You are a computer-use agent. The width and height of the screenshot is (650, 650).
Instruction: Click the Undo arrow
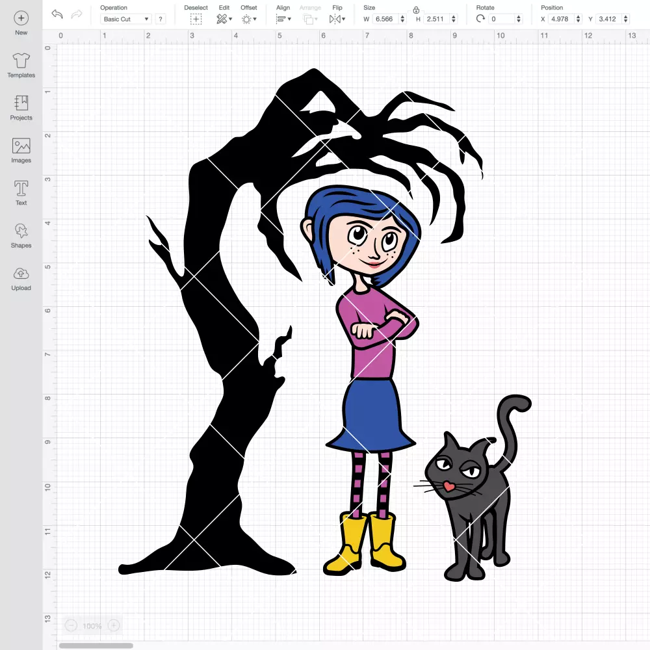pos(57,14)
